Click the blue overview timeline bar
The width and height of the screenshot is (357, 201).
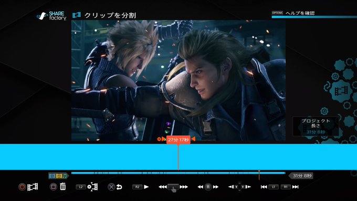(x=178, y=173)
